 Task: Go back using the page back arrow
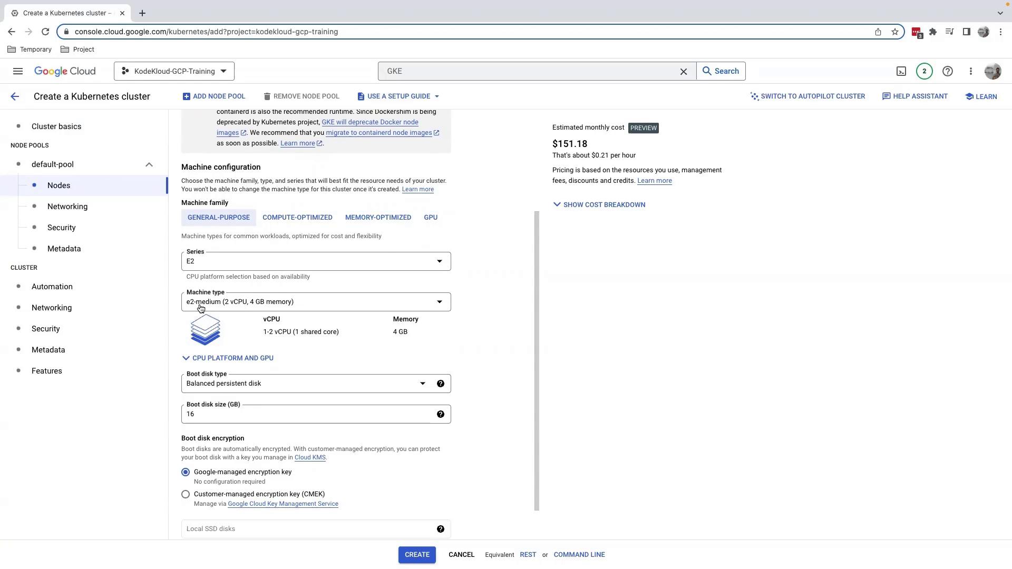click(x=15, y=96)
